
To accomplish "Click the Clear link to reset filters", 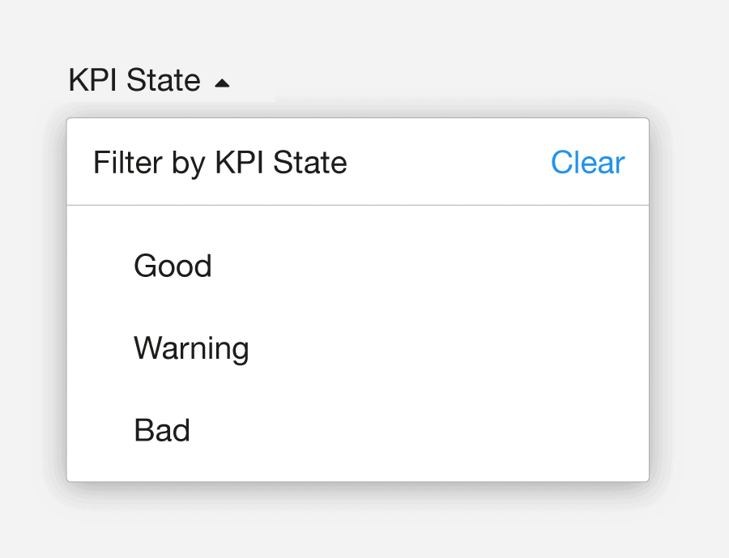I will (x=587, y=162).
